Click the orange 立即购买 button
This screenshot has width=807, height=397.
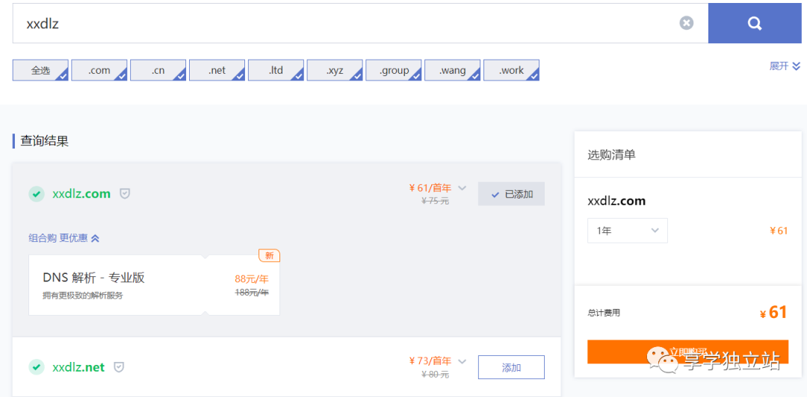tap(687, 351)
